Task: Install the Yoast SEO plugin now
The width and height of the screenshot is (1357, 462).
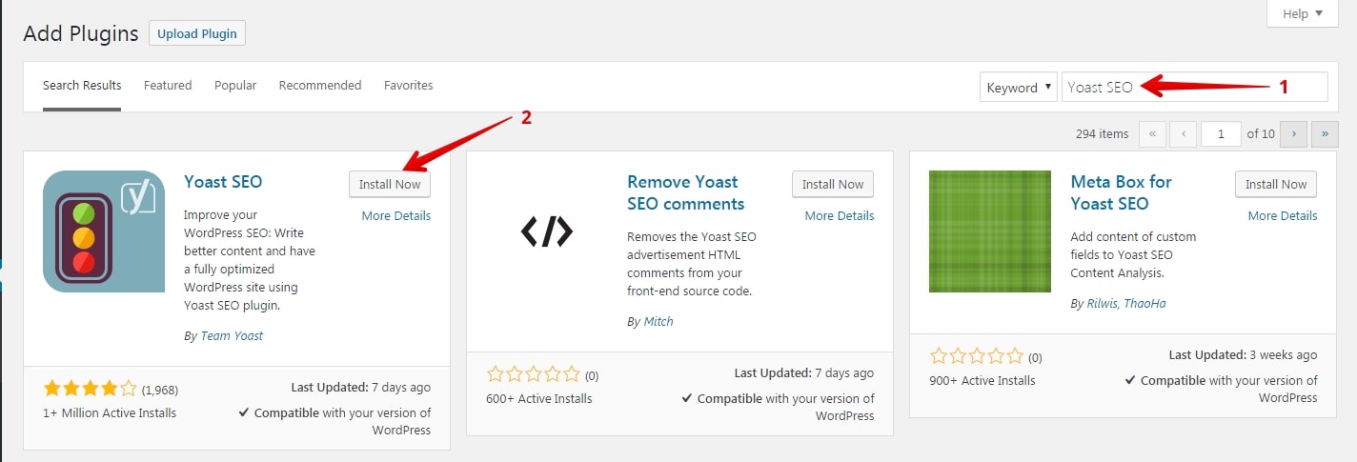Action: [x=390, y=185]
